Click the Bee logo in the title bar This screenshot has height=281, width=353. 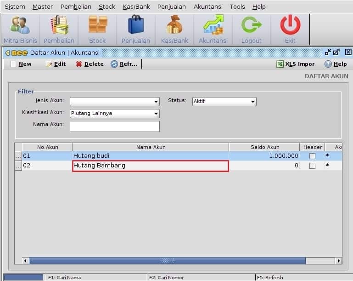pyautogui.click(x=17, y=53)
